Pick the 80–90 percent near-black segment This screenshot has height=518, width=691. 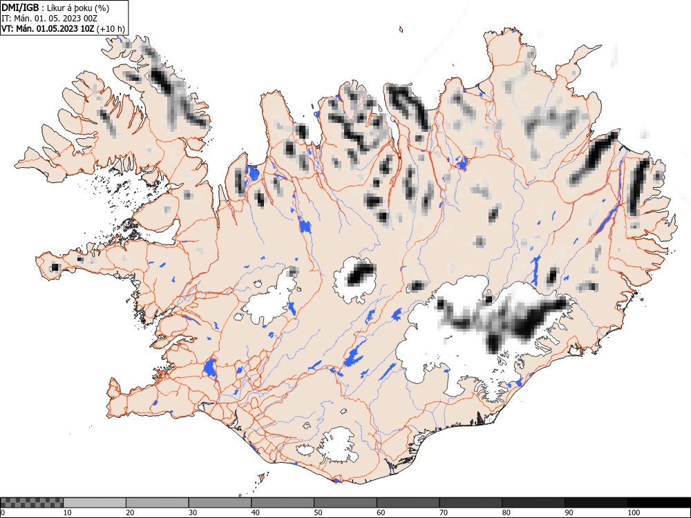pos(533,503)
